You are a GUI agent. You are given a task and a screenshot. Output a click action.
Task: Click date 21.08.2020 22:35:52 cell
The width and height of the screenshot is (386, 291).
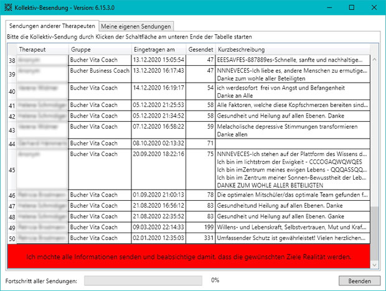pos(159,216)
